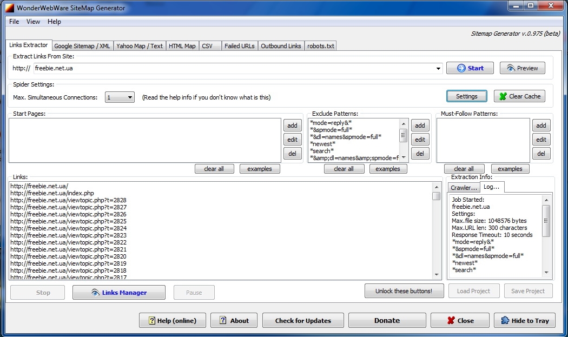The height and width of the screenshot is (337, 568).
Task: Open Max. Simultaneous Connections dropdown
Action: [130, 98]
